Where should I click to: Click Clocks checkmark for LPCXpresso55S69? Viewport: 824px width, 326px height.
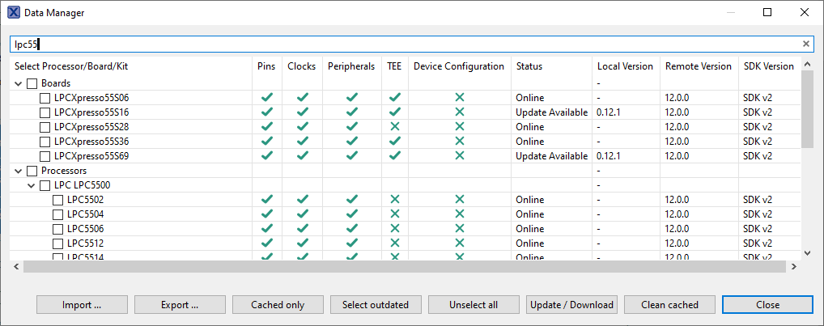(302, 156)
